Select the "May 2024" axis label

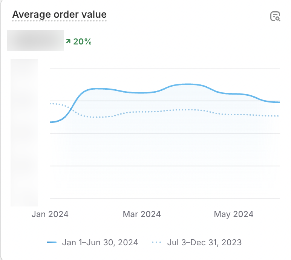pyautogui.click(x=234, y=214)
